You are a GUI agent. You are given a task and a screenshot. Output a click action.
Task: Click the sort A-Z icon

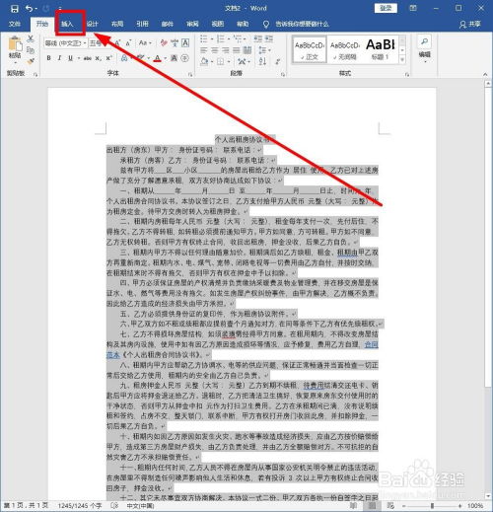coord(262,61)
